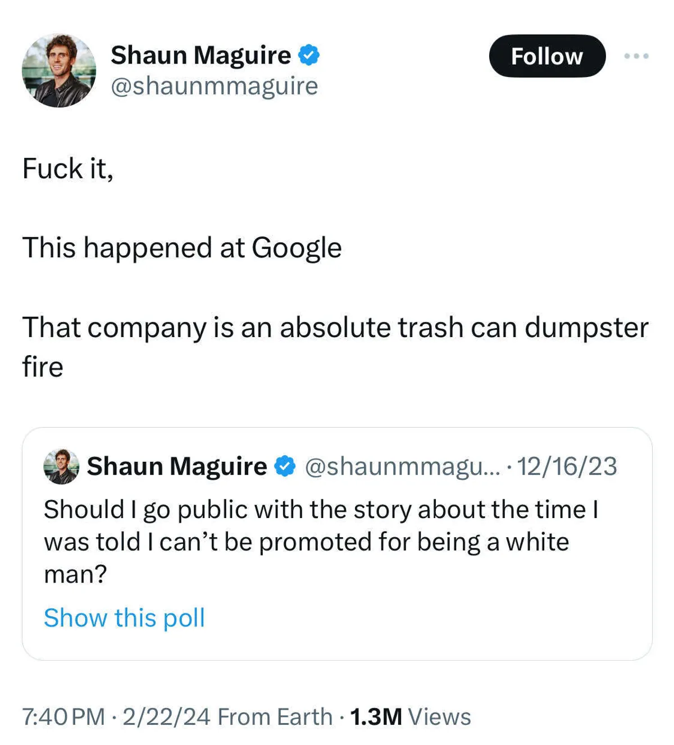
Task: Click the Shaun Maguire name in quoted tweet
Action: coord(177,466)
